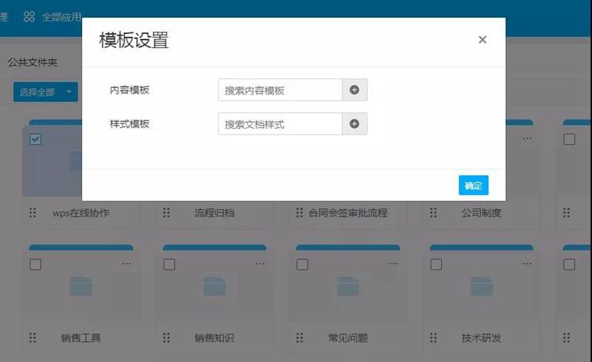Click drag handle of 合同会签审批流程
Viewport: 592px width, 362px height.
tap(300, 213)
